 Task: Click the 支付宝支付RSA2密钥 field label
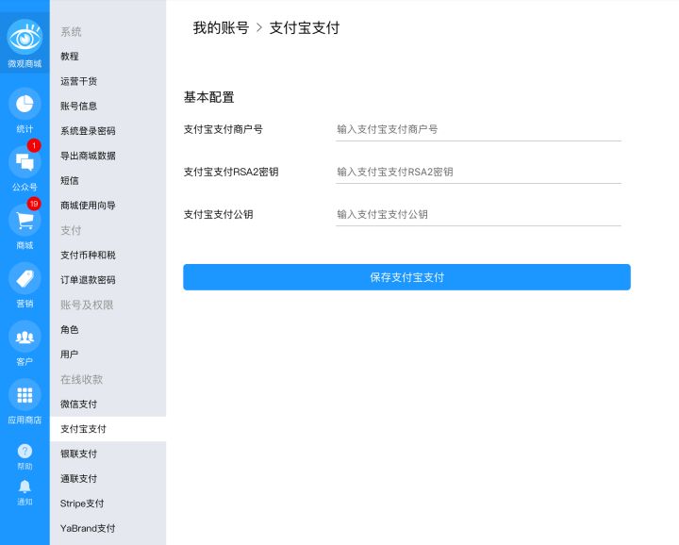[231, 172]
